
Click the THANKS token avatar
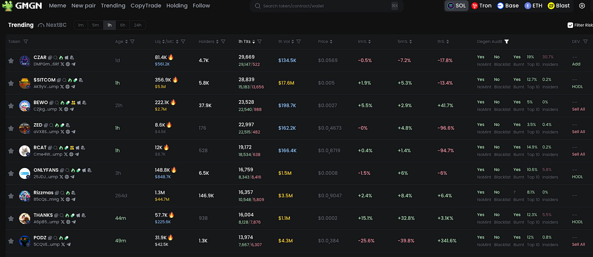coord(25,219)
